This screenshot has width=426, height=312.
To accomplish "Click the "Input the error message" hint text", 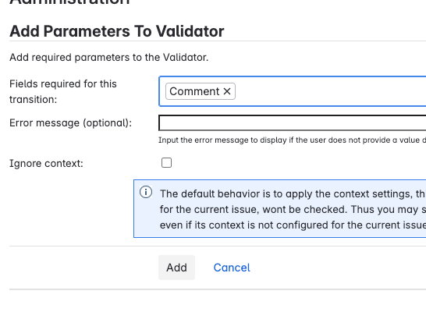I will (x=292, y=140).
